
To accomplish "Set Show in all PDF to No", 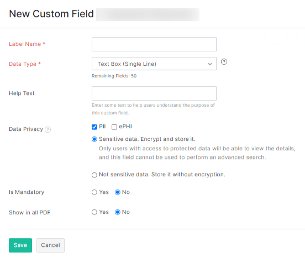I will coord(118,212).
